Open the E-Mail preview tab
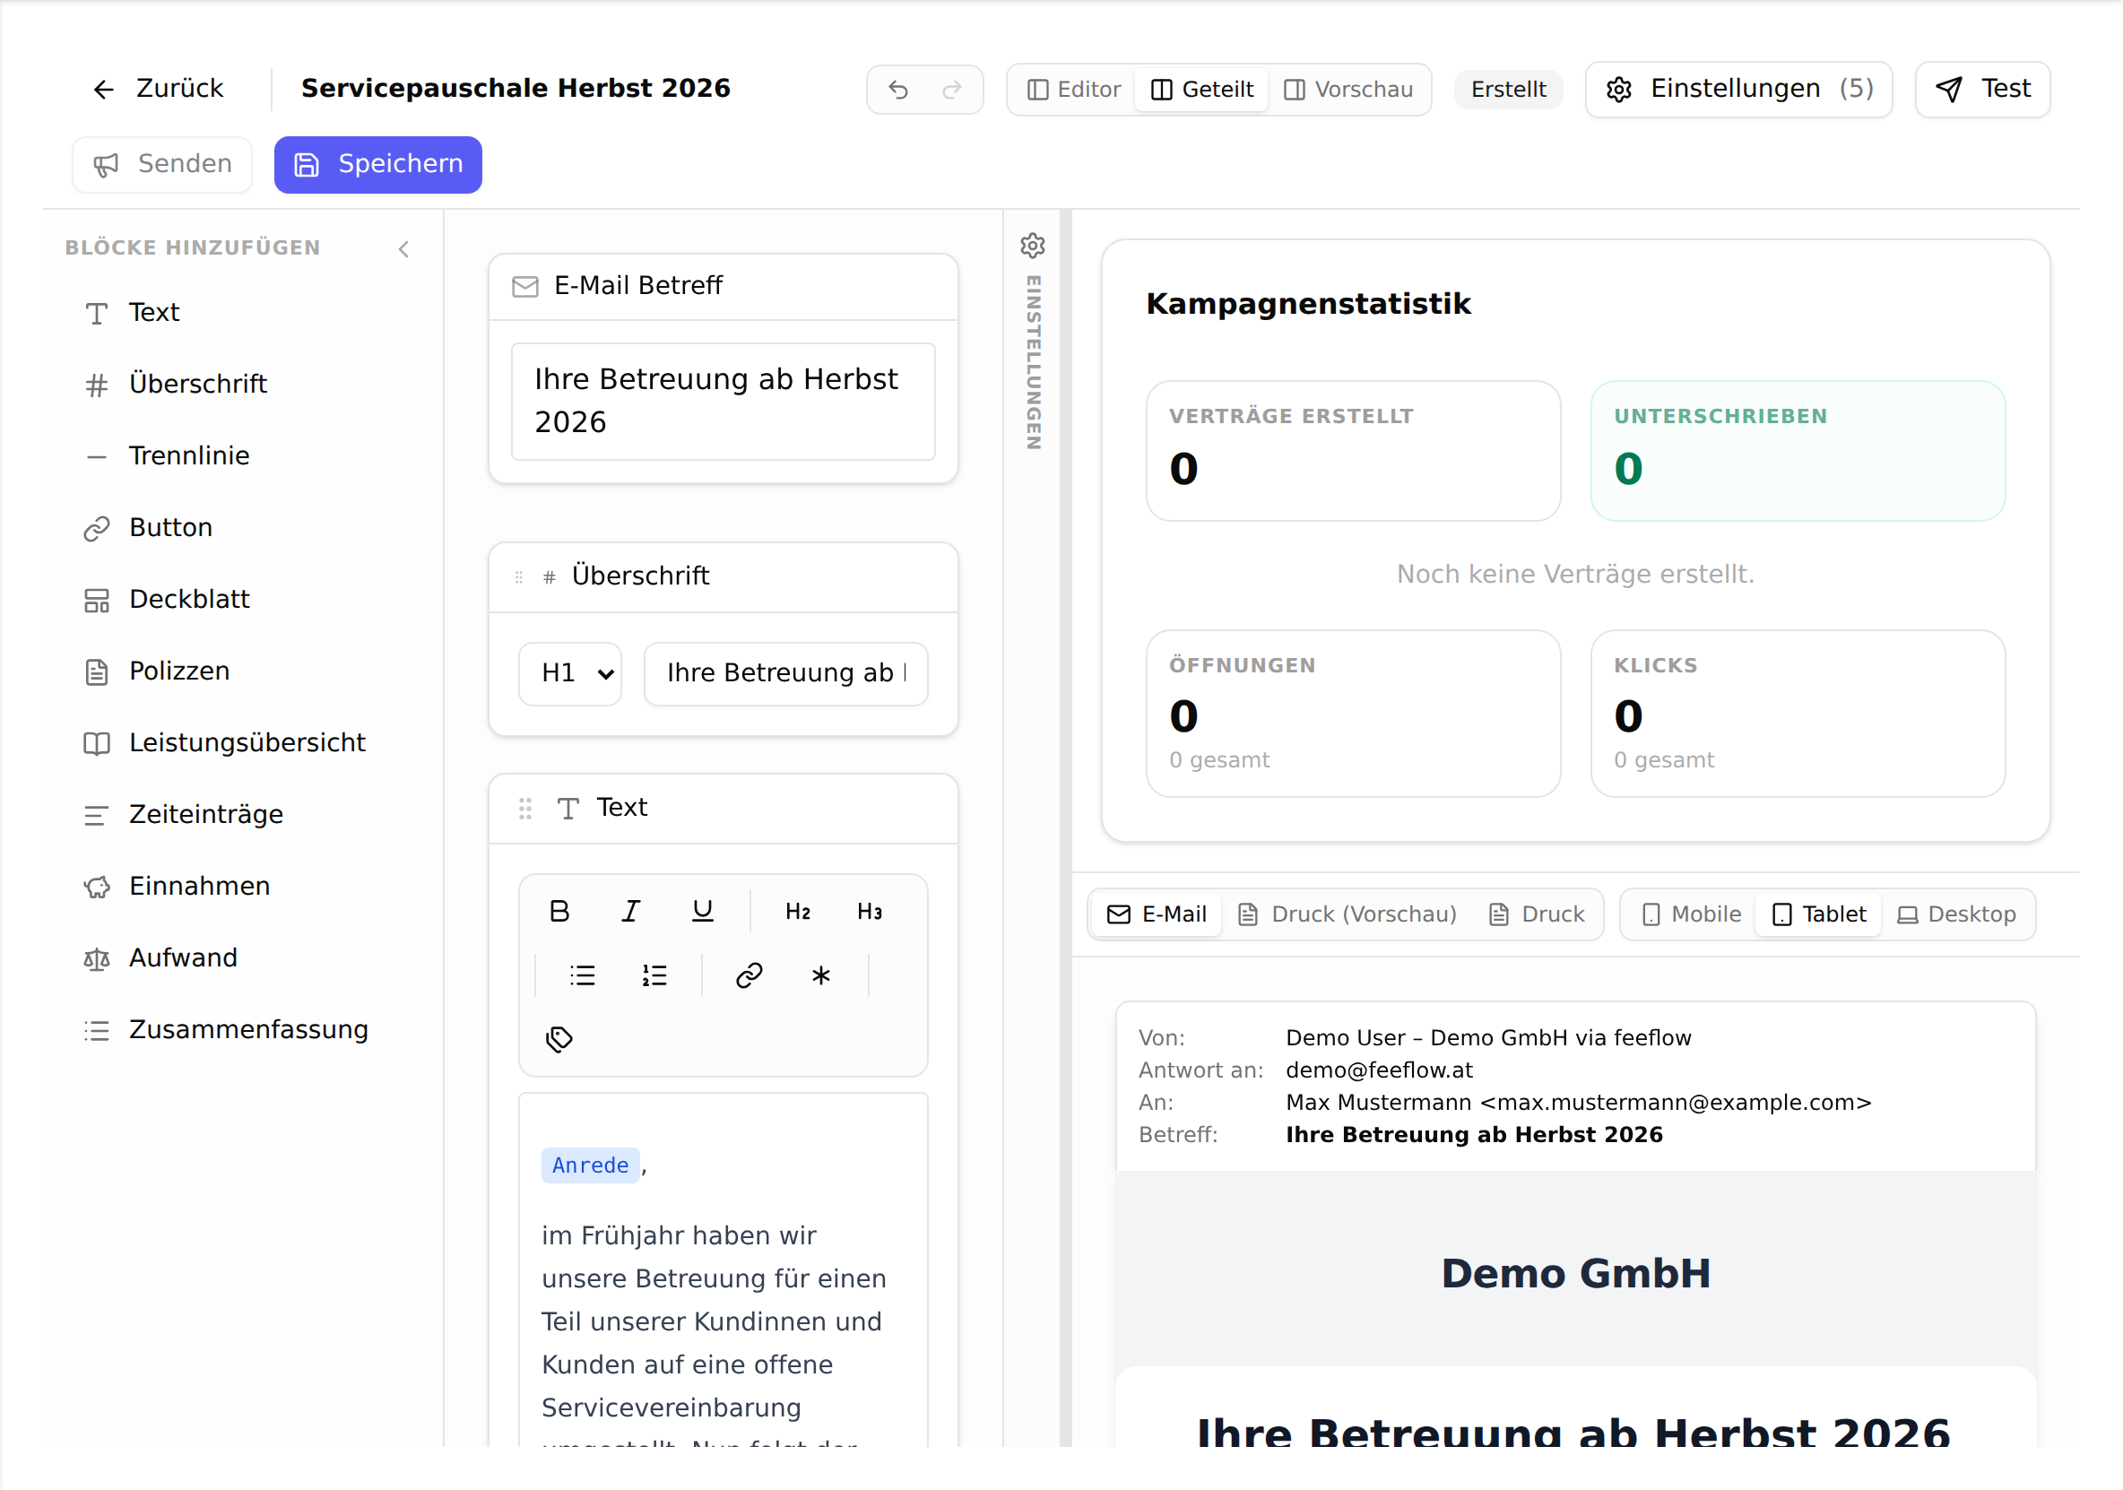The image size is (2123, 1490). pyautogui.click(x=1157, y=914)
